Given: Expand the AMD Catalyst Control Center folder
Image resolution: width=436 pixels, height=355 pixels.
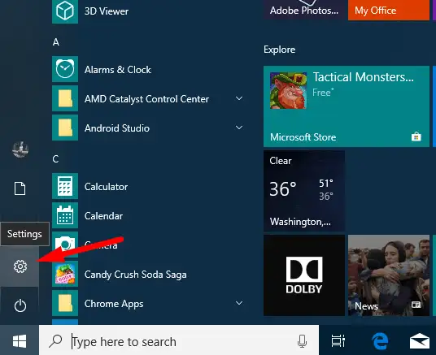Looking at the screenshot, I should (239, 98).
